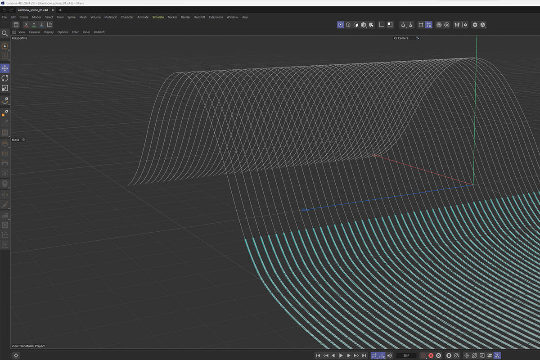Jump to next keyframe
Viewport: 540px width, 360px height.
pyautogui.click(x=356, y=355)
